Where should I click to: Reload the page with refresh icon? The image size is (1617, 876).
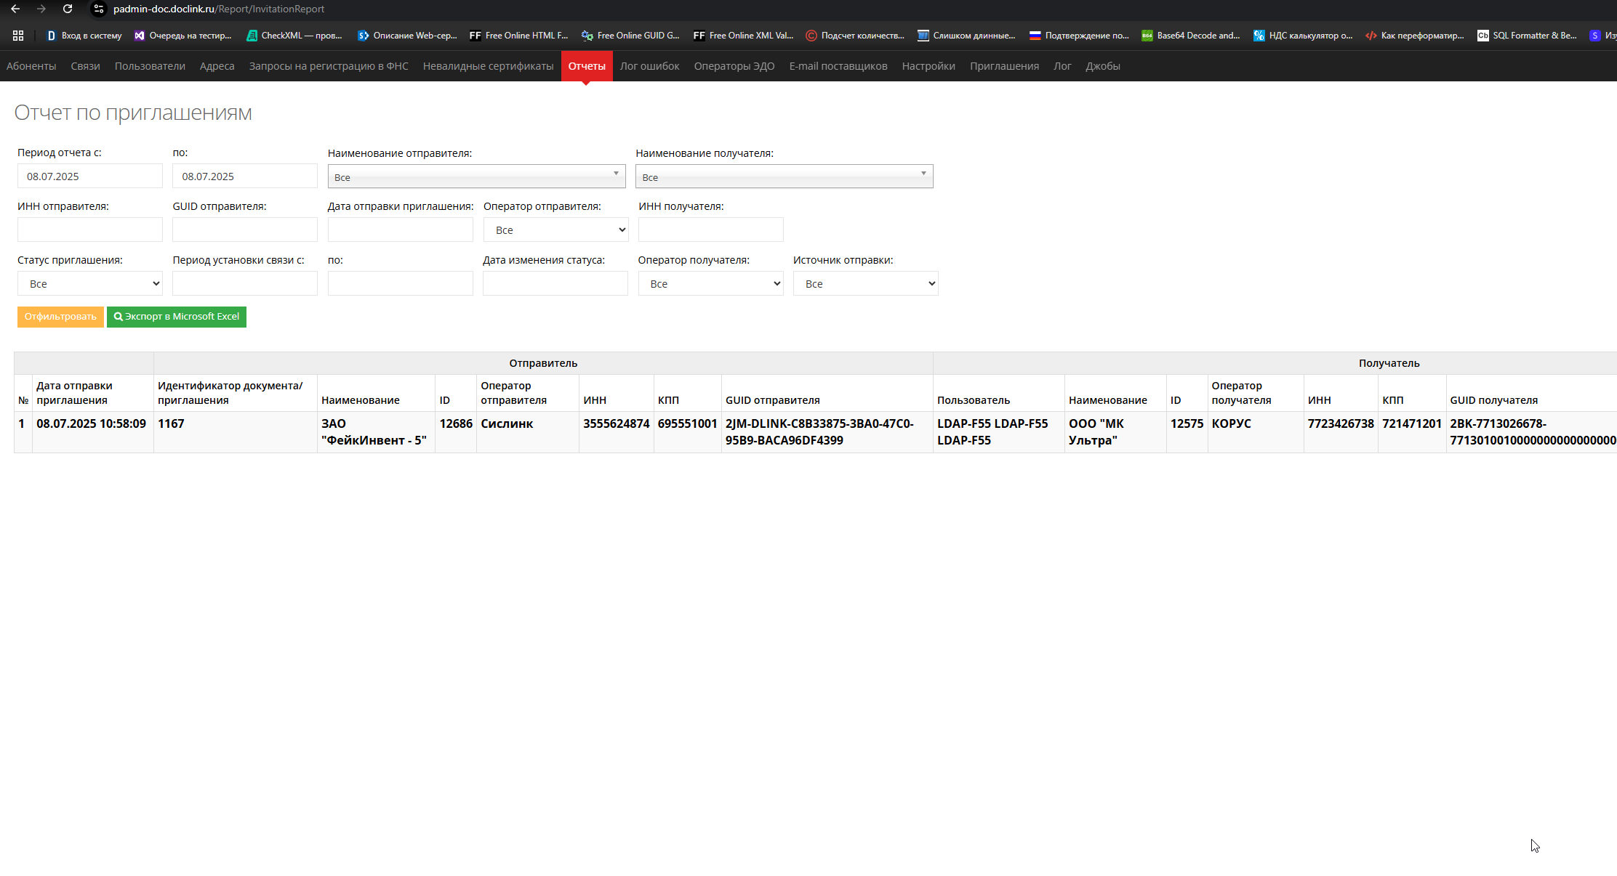pyautogui.click(x=68, y=9)
